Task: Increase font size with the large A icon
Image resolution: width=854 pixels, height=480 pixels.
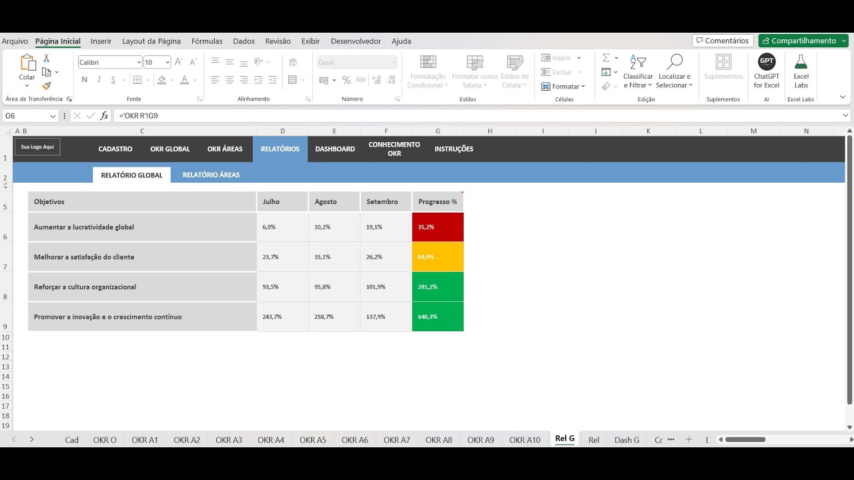Action: (179, 62)
